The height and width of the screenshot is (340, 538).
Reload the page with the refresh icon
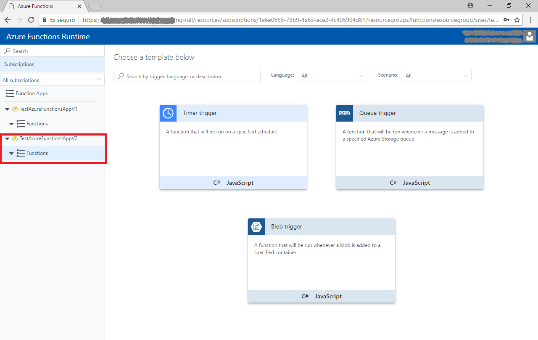31,20
